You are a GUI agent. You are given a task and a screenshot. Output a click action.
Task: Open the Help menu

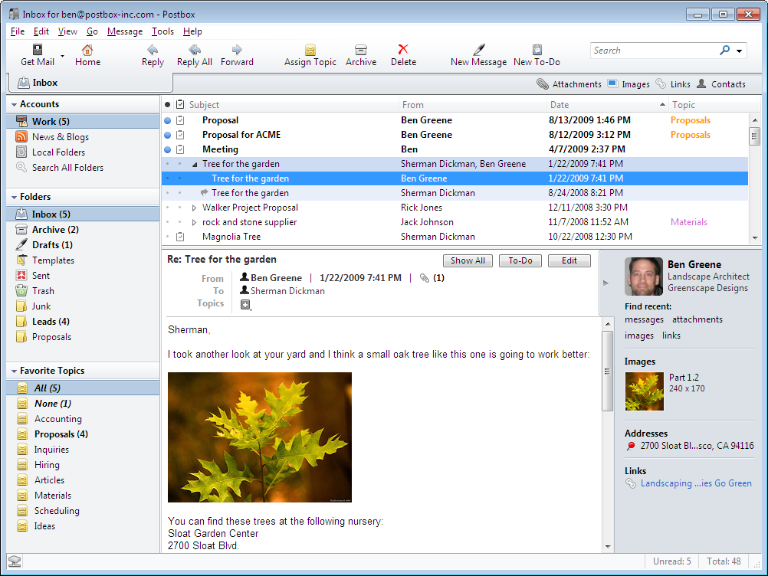tap(192, 31)
